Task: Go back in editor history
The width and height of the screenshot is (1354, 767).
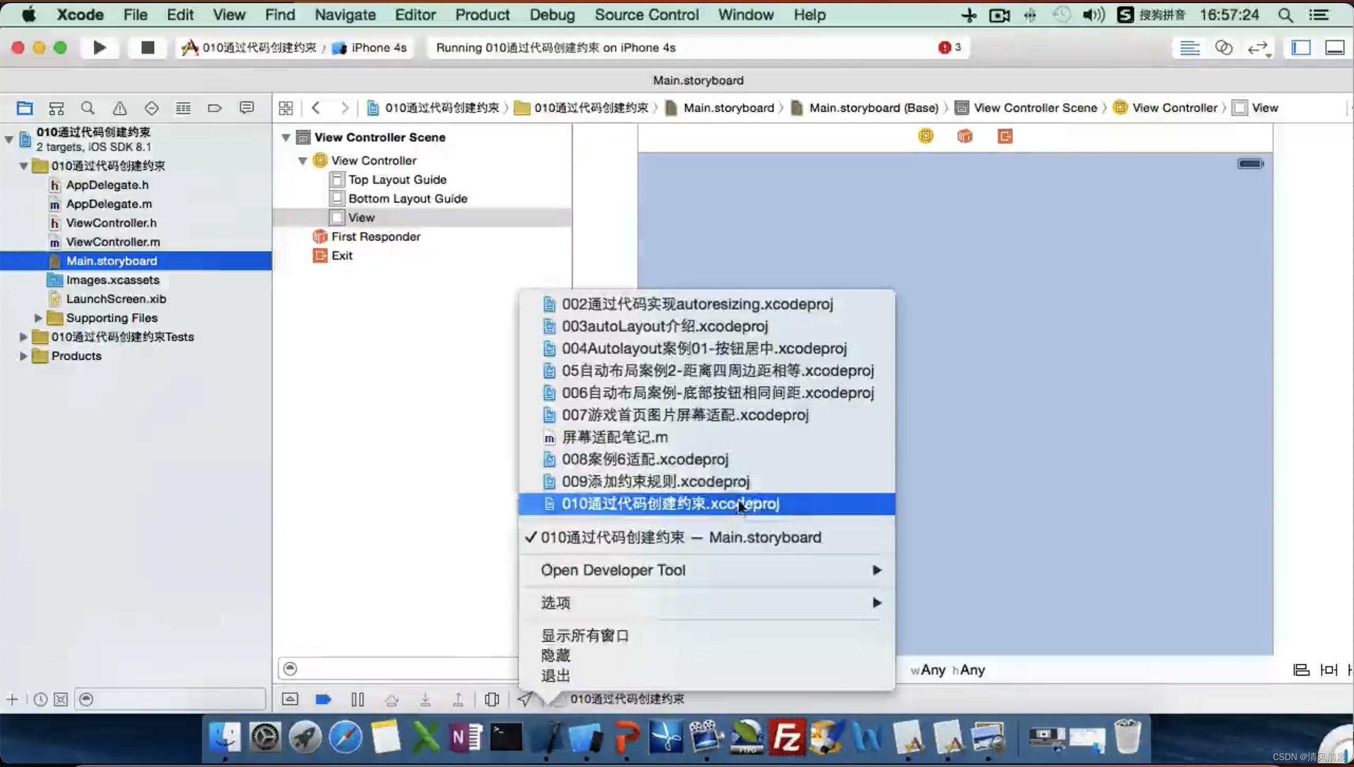Action: 316,108
